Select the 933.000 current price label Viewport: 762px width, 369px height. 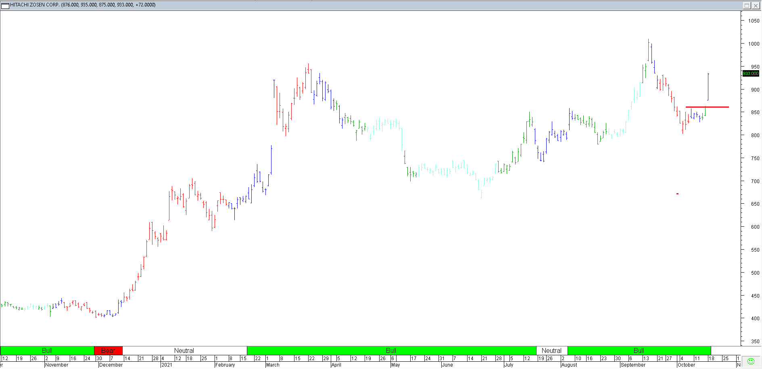point(751,73)
